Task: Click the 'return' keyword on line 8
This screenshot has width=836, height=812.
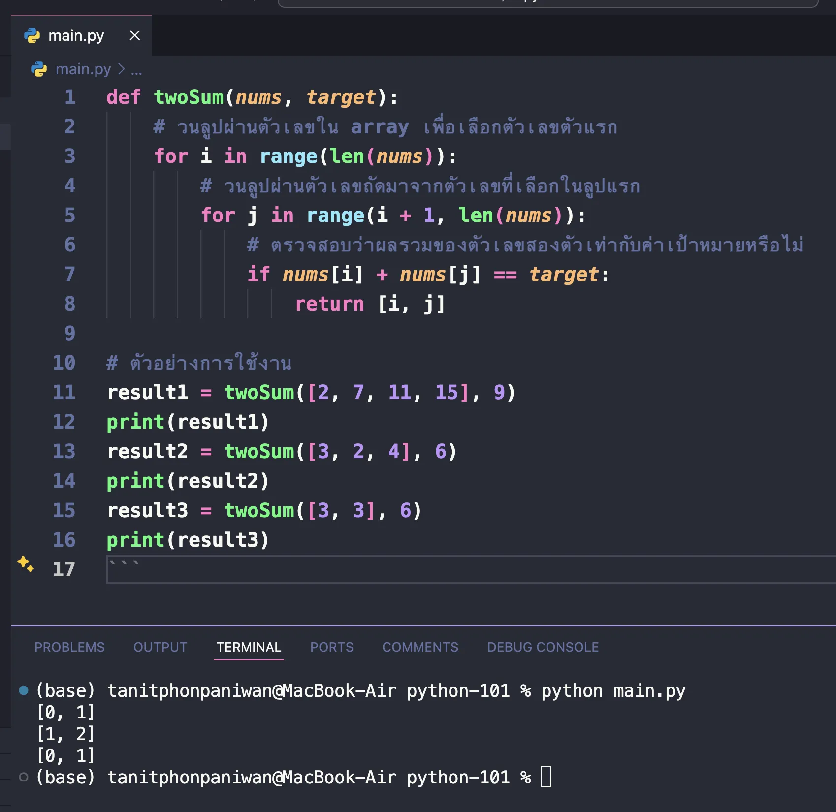Action: (329, 304)
